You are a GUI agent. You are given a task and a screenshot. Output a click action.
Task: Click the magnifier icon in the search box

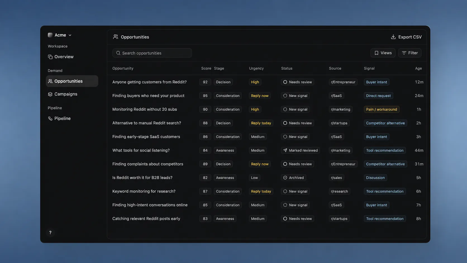(x=118, y=53)
